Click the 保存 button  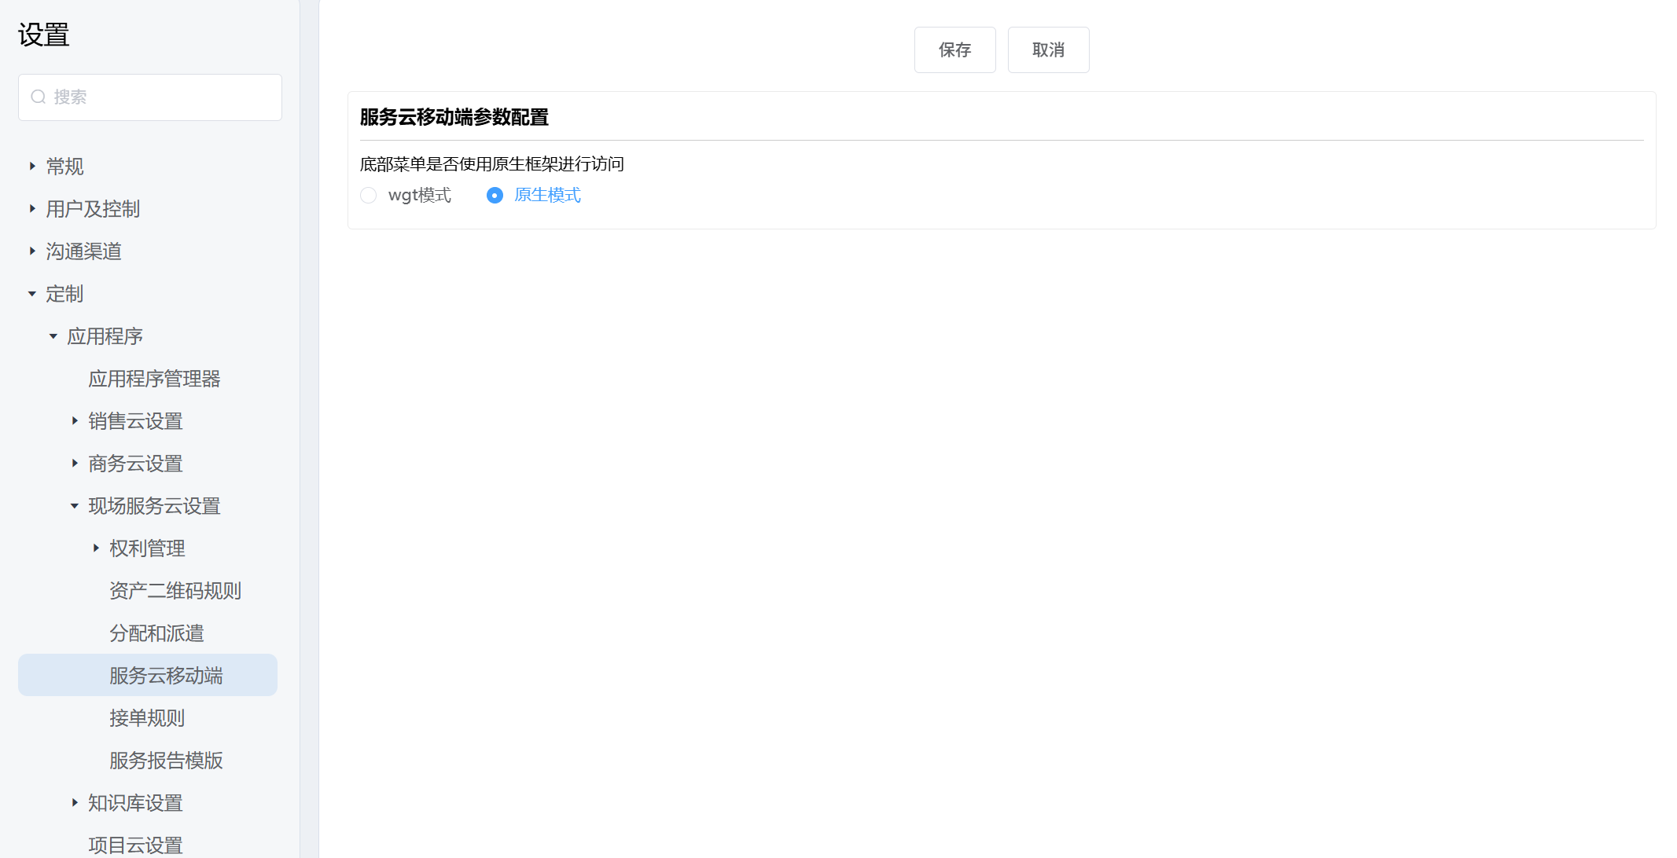click(x=954, y=49)
